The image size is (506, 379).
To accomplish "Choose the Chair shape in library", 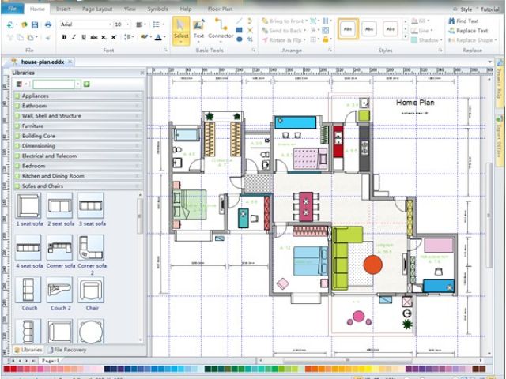I will pyautogui.click(x=92, y=291).
